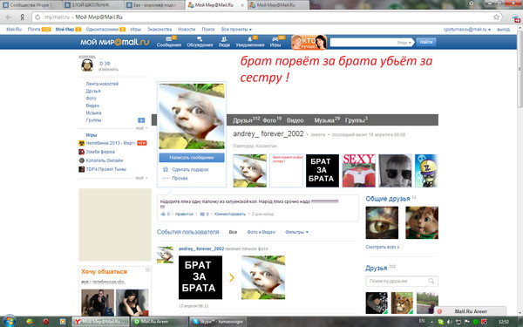Viewport: 523px width, 327px height.
Task: Click Написать сообщение button
Action: pyautogui.click(x=192, y=158)
